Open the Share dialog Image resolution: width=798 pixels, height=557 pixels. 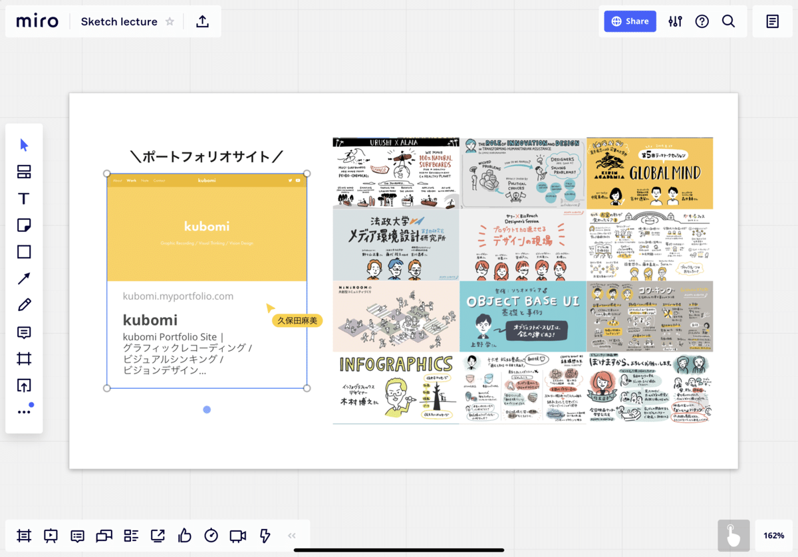629,21
